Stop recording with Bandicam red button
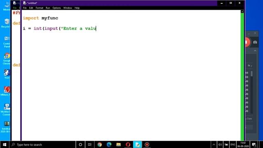This screenshot has height=148, width=263. pyautogui.click(x=247, y=42)
